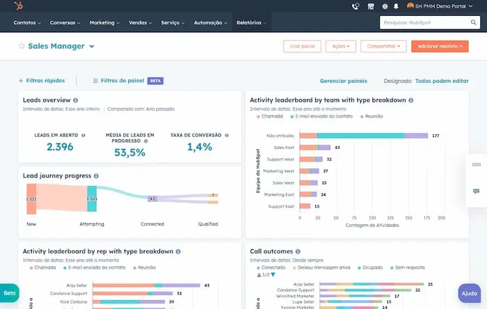The width and height of the screenshot is (487, 309).
Task: Open the Adicionar relatório dropdown
Action: coord(440,46)
